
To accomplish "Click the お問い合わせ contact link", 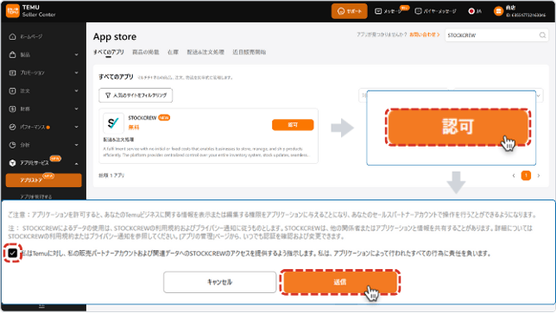I will coord(425,34).
